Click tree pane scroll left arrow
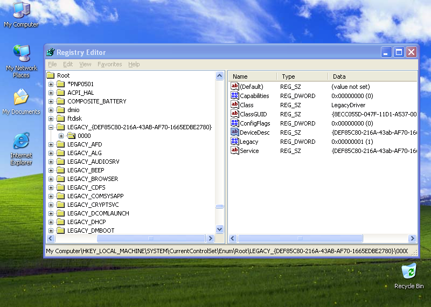The height and width of the screenshot is (307, 431). 51,238
